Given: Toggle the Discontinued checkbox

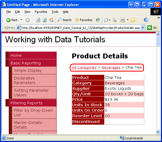Looking at the screenshot, I should (x=108, y=122).
